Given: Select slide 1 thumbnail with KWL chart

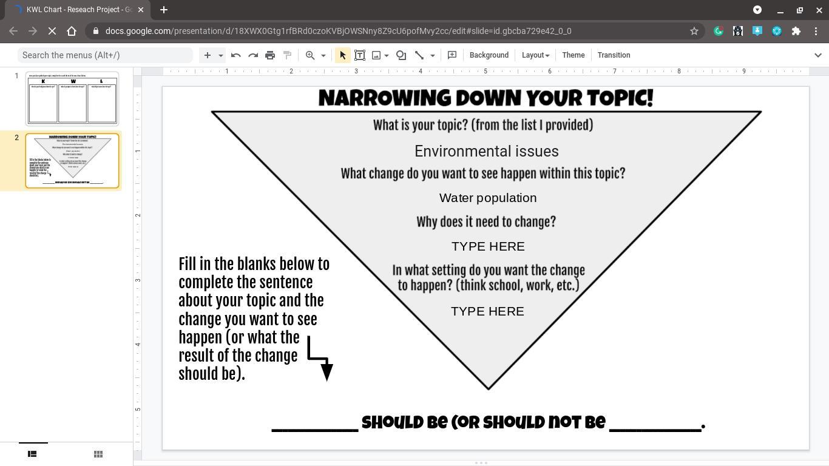Looking at the screenshot, I should pos(72,99).
